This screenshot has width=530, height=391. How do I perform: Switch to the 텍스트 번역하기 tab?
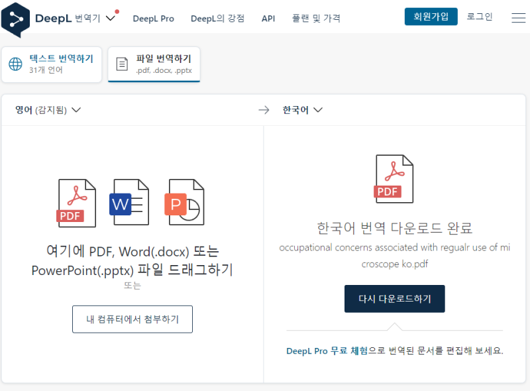coord(51,64)
